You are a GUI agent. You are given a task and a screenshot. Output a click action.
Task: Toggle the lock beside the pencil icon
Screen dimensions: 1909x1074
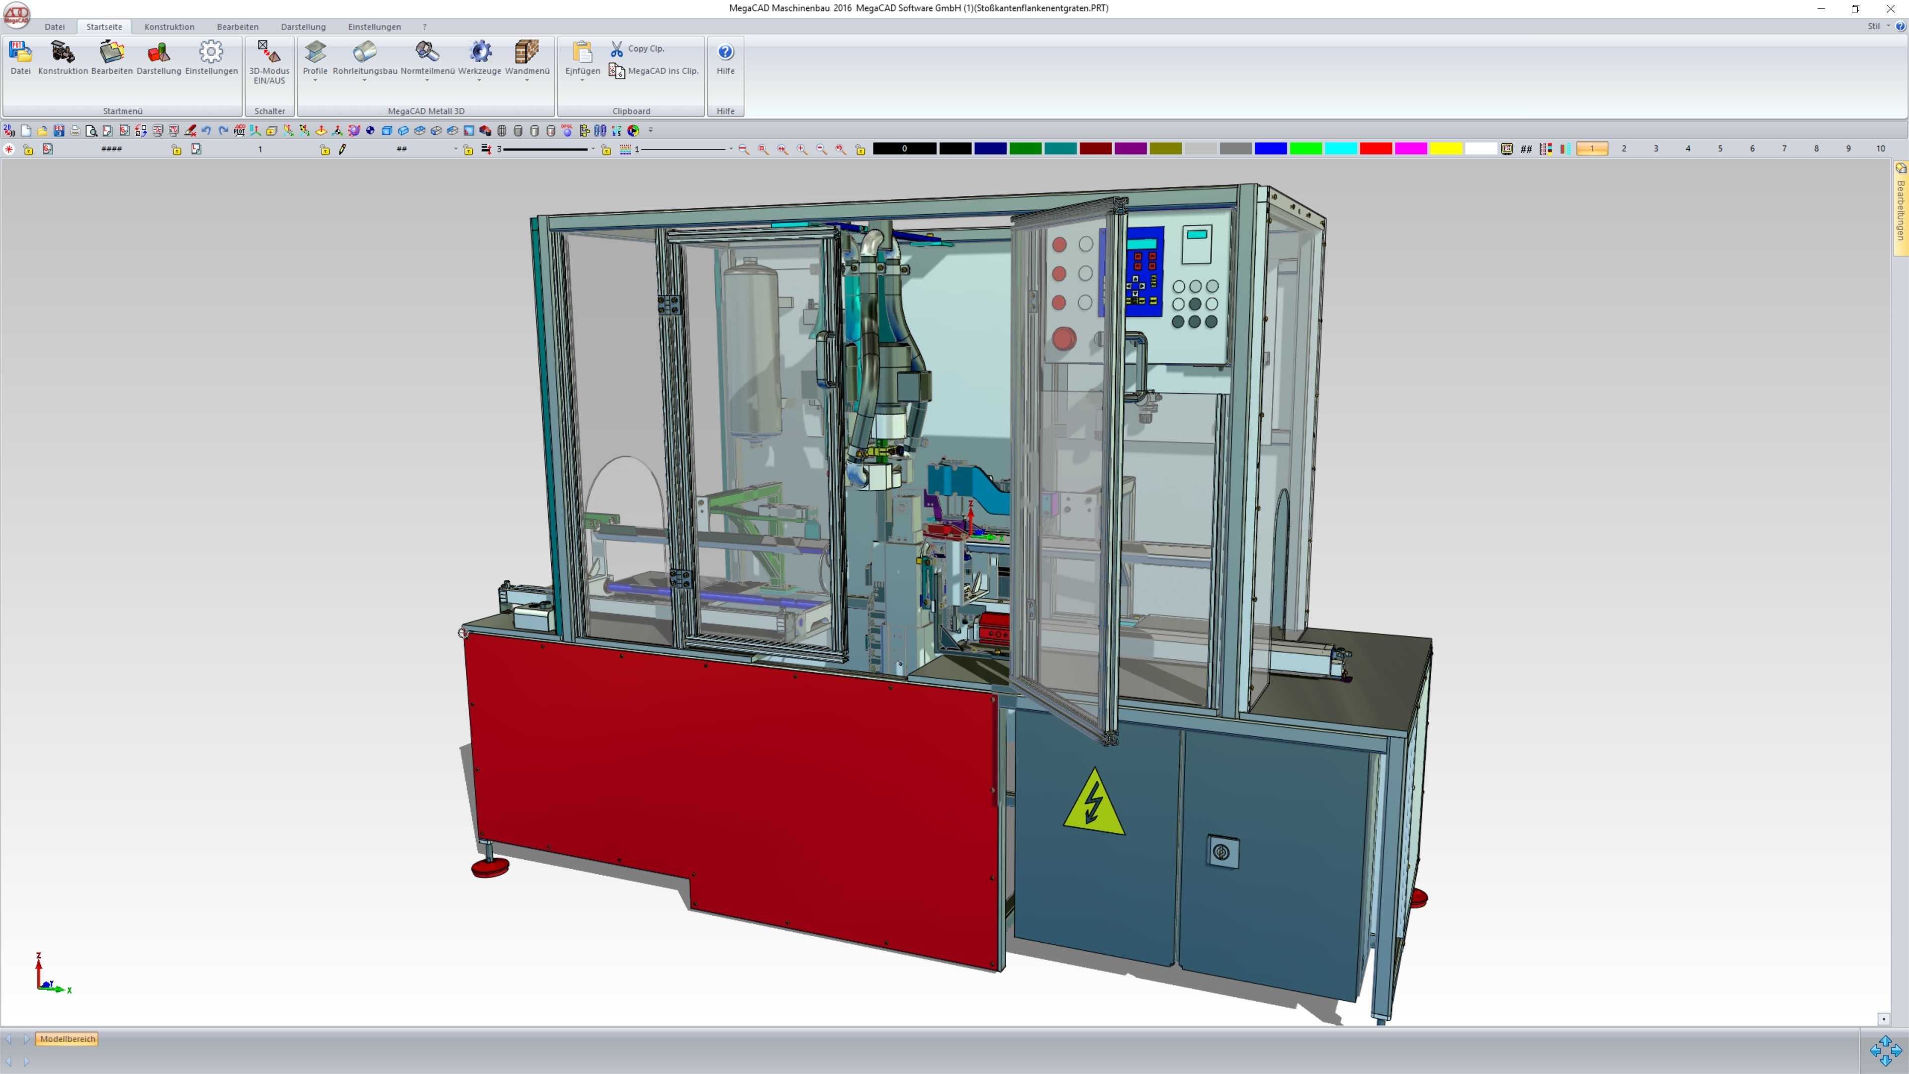325,150
